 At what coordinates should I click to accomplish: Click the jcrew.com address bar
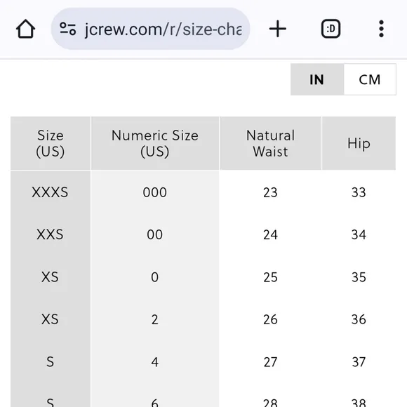coord(151,29)
